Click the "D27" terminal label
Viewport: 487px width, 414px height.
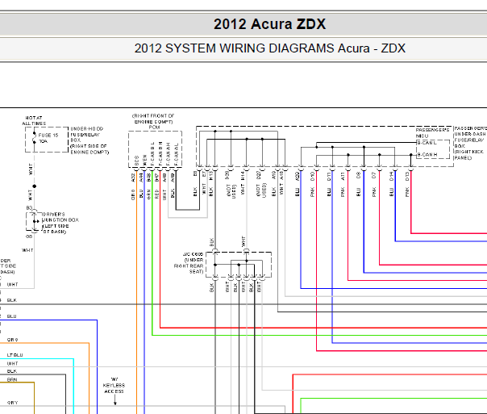258,175
